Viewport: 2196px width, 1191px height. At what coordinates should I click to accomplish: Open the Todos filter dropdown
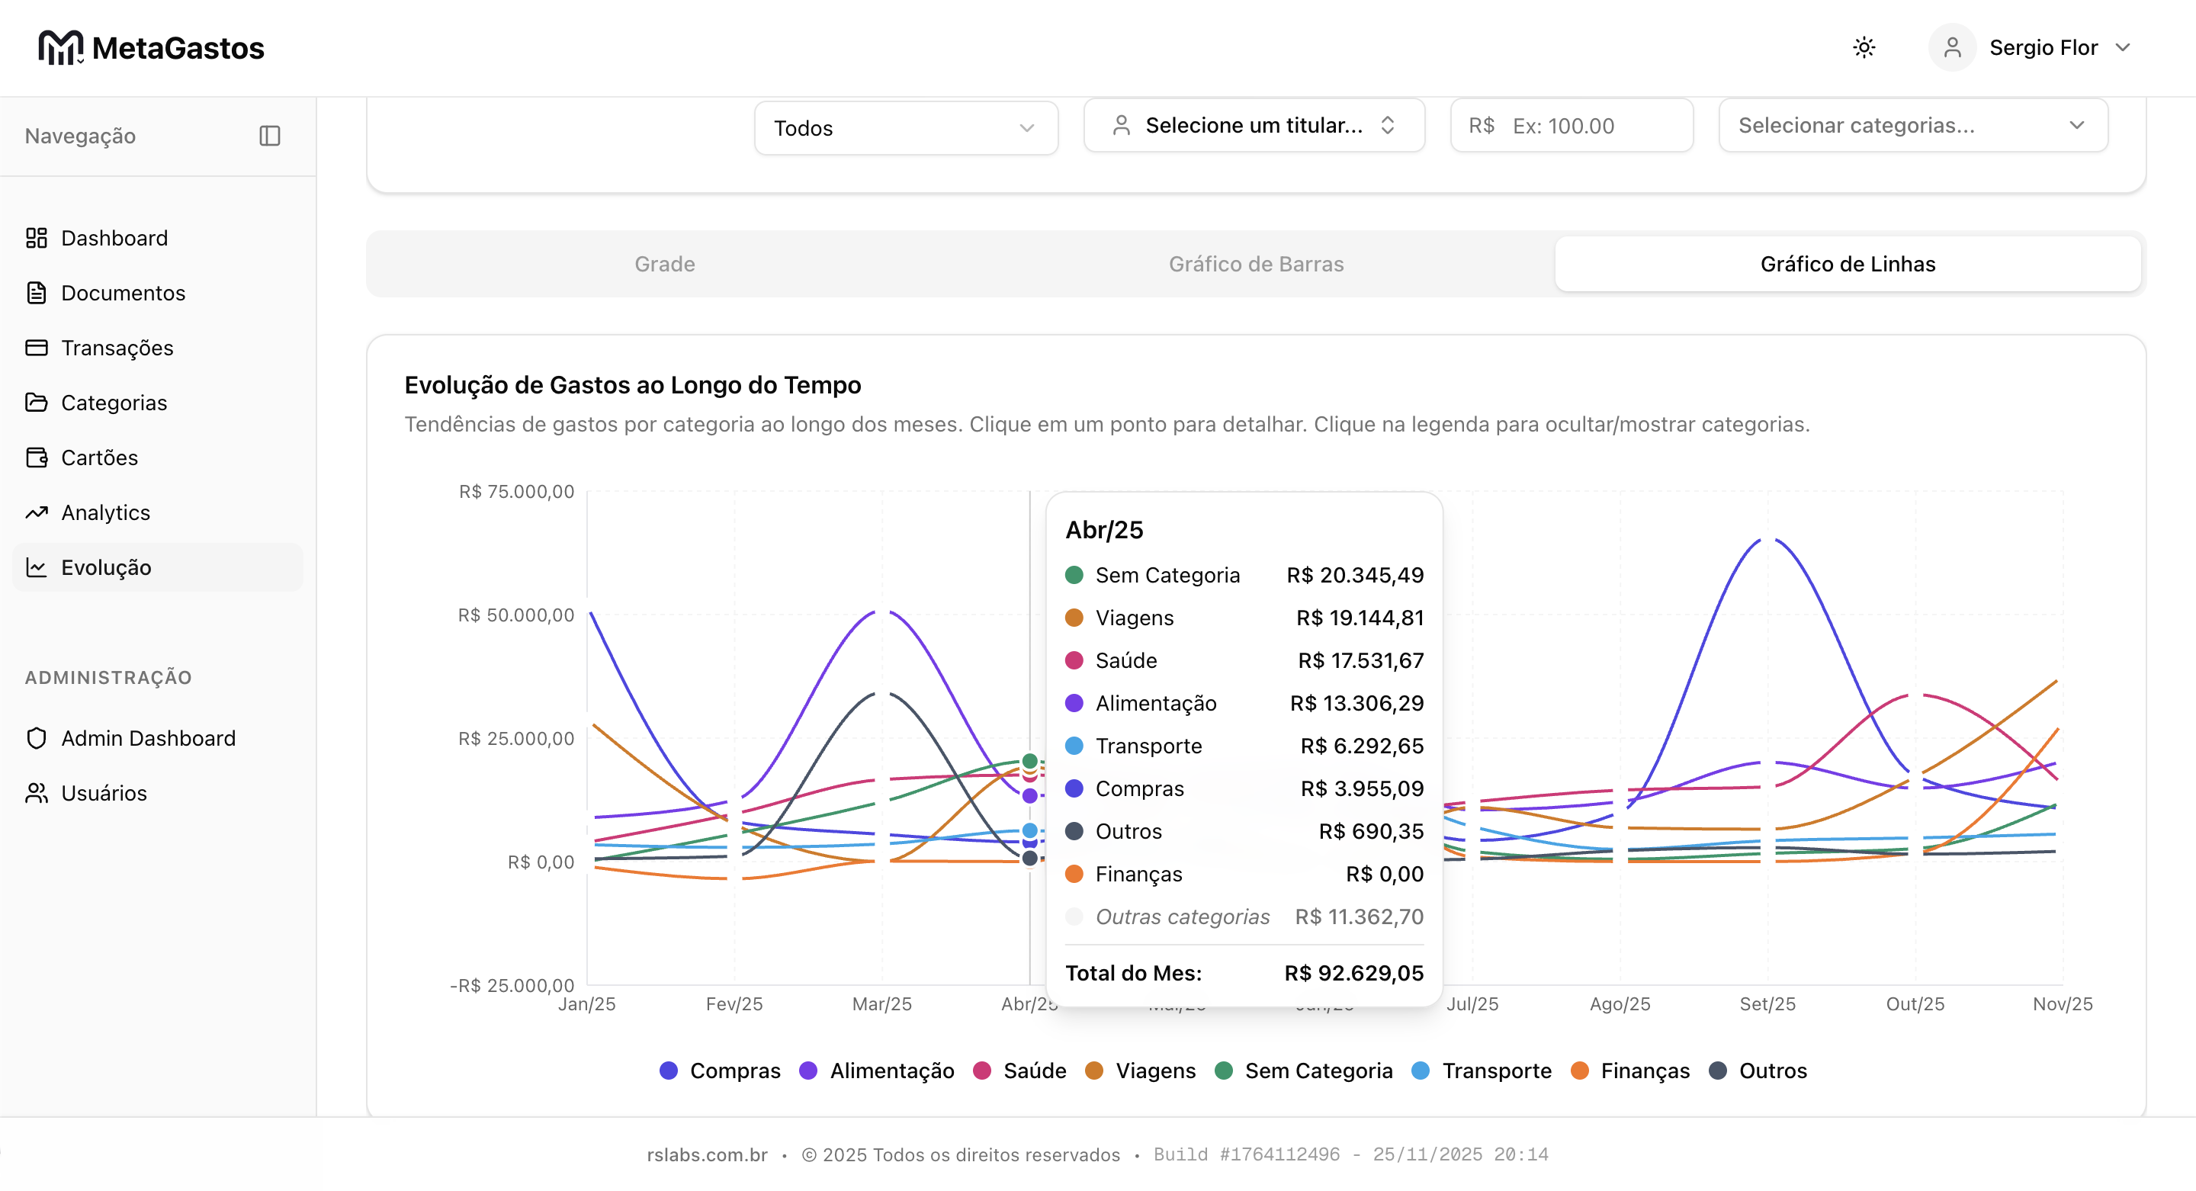click(905, 128)
